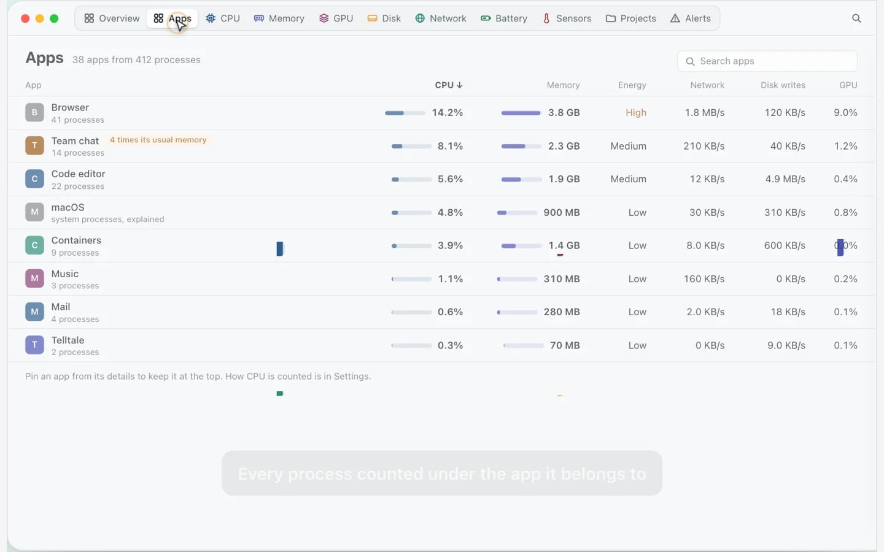
Task: Sort by the Network column header
Action: click(x=707, y=85)
